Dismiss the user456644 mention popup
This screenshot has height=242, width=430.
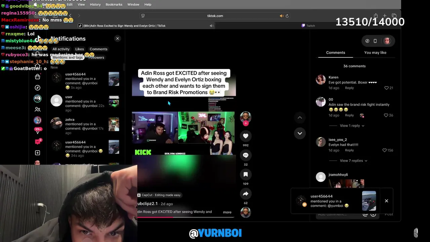[x=386, y=201]
